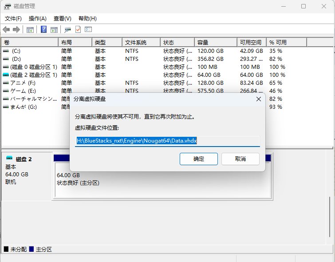The height and width of the screenshot is (262, 335).
Task: Click the 42.09 GB free space cell
Action: (x=251, y=51)
